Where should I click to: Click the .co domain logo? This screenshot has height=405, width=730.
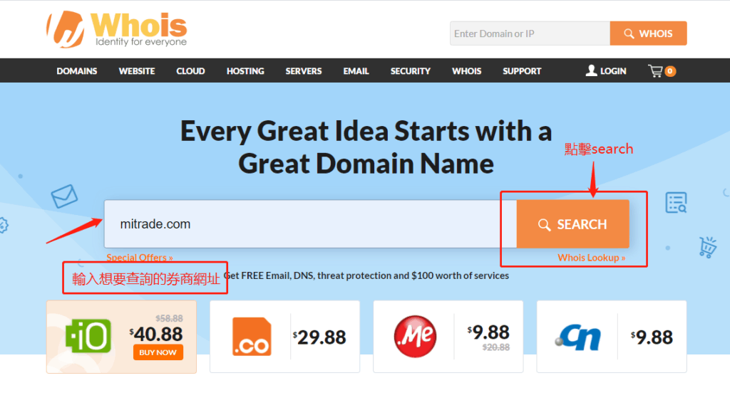tap(252, 337)
